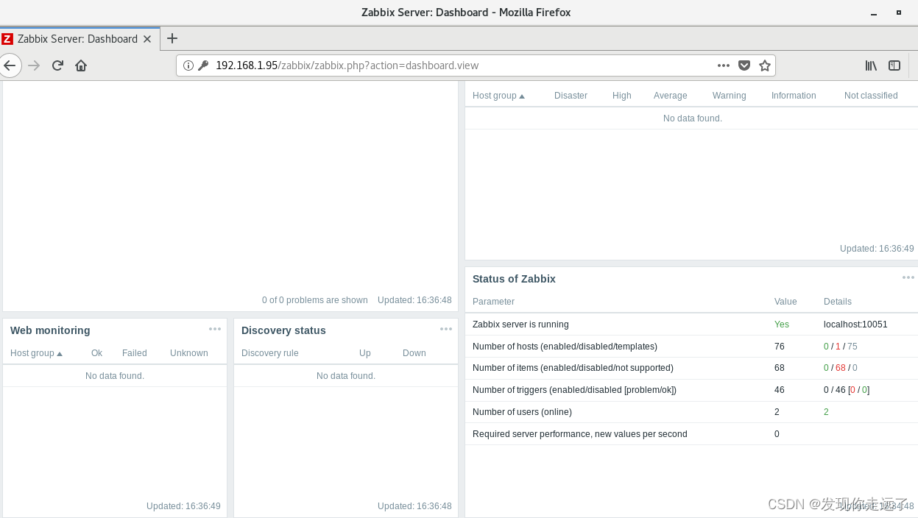Click hosts value 76
918x518 pixels.
(x=780, y=347)
